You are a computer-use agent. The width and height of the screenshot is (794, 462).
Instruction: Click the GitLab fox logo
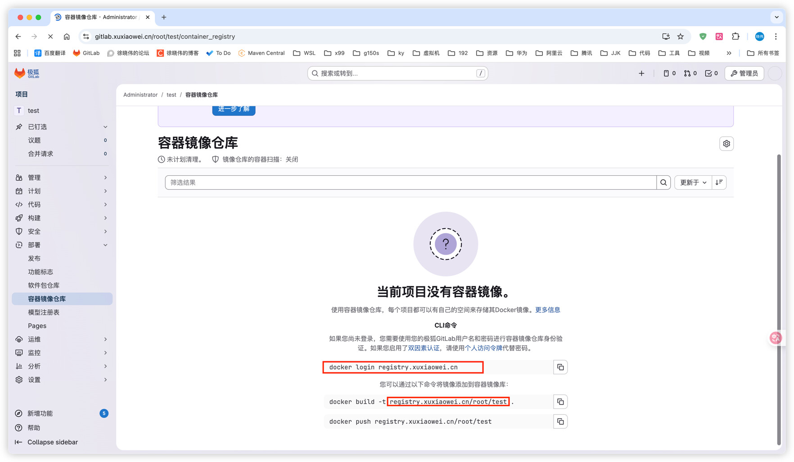(20, 73)
